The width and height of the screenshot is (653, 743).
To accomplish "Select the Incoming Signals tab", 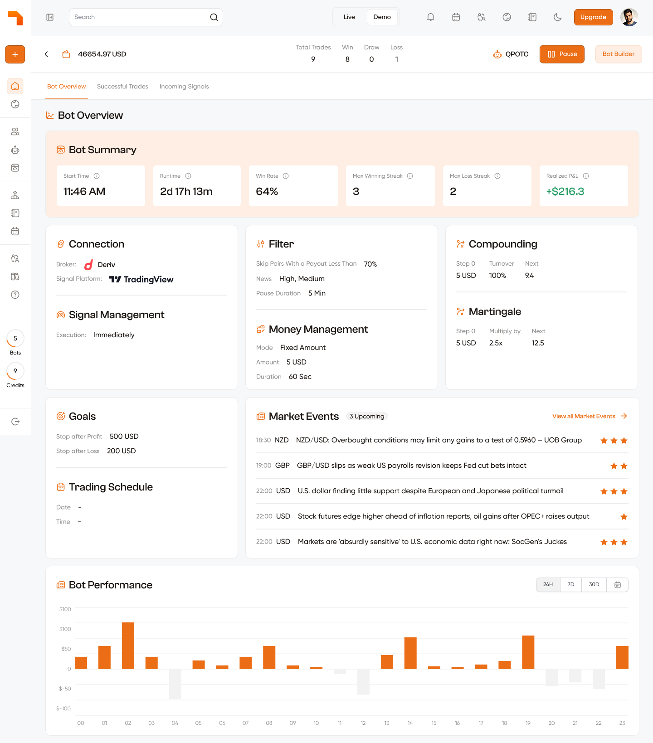I will [184, 87].
